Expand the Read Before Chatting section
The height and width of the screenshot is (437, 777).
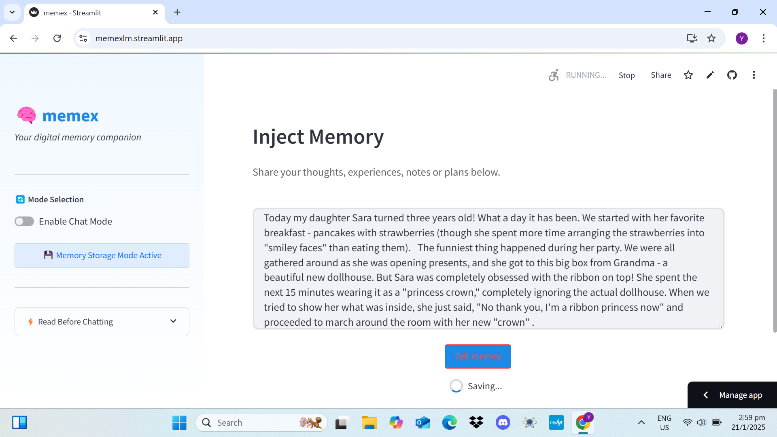click(x=102, y=322)
